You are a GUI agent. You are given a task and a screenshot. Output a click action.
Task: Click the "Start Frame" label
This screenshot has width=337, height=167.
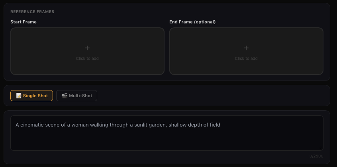click(24, 22)
